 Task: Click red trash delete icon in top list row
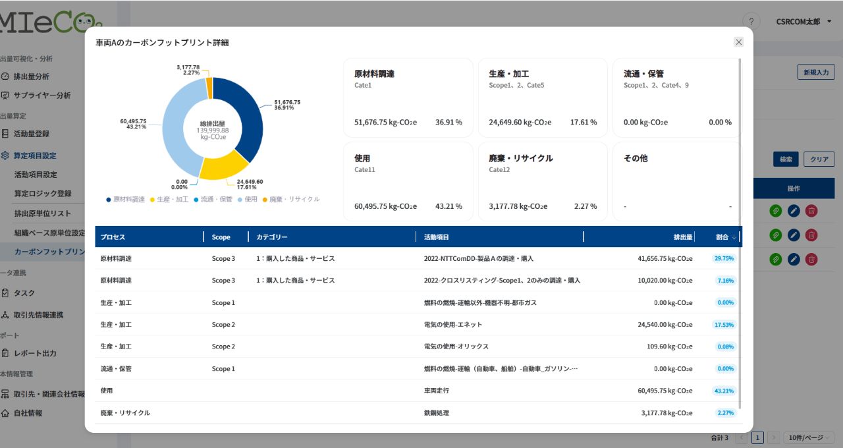812,211
